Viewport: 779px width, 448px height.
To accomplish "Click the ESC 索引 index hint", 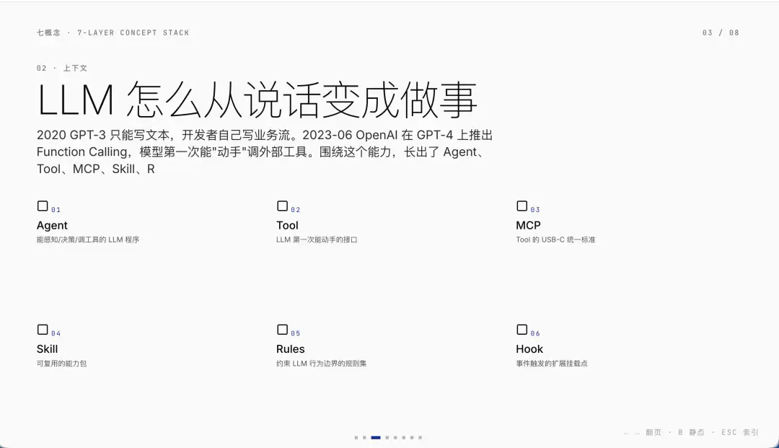I will pyautogui.click(x=740, y=433).
